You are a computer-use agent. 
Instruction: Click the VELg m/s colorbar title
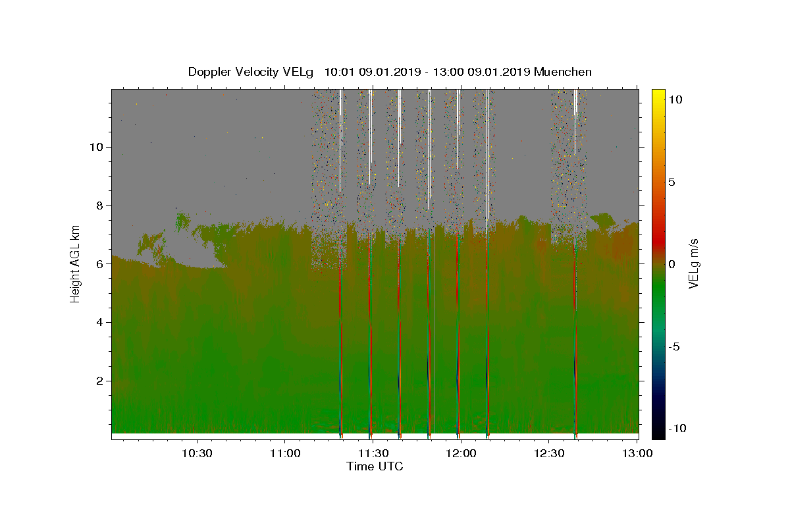tap(694, 263)
